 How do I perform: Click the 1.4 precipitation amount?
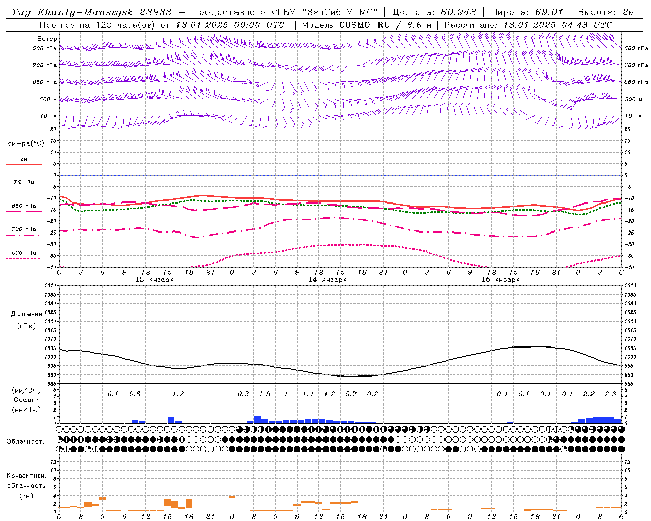click(x=308, y=394)
